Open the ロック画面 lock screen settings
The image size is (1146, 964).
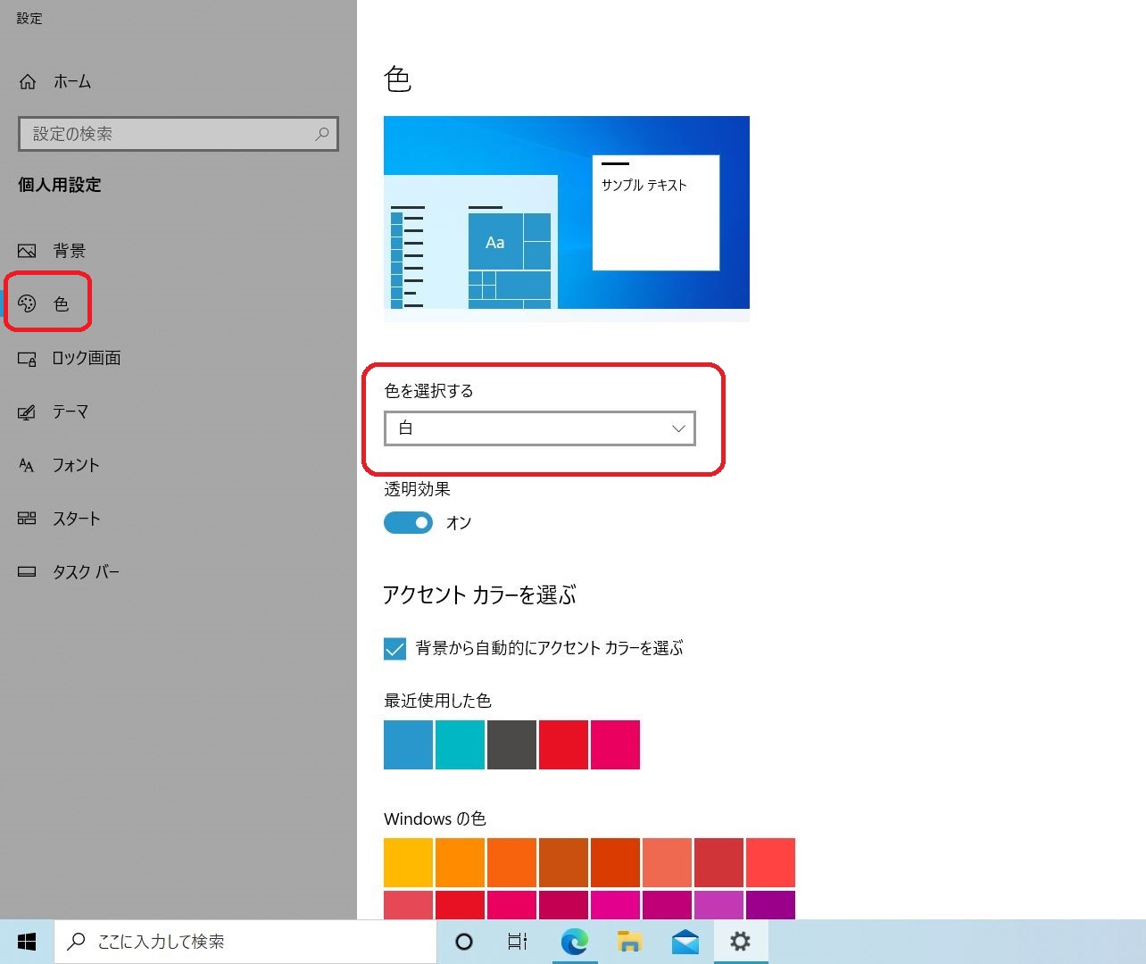pyautogui.click(x=85, y=358)
